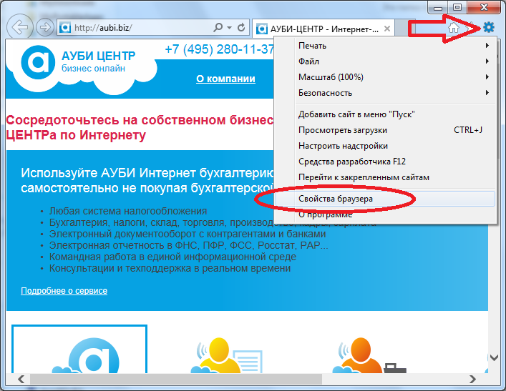Open the Home page icon
The height and width of the screenshot is (391, 506).
pyautogui.click(x=454, y=28)
